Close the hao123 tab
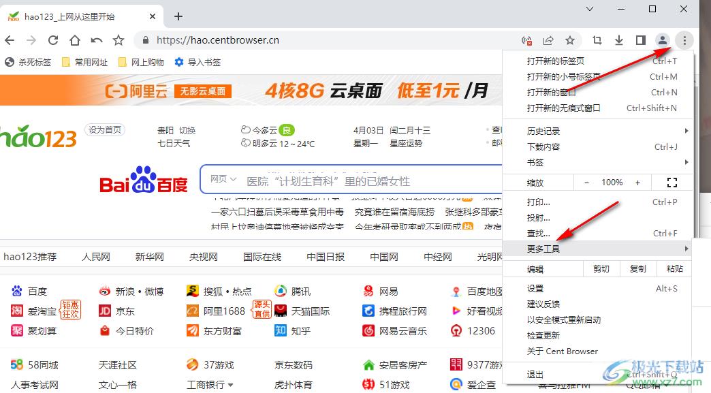This screenshot has height=393, width=711. coord(153,16)
